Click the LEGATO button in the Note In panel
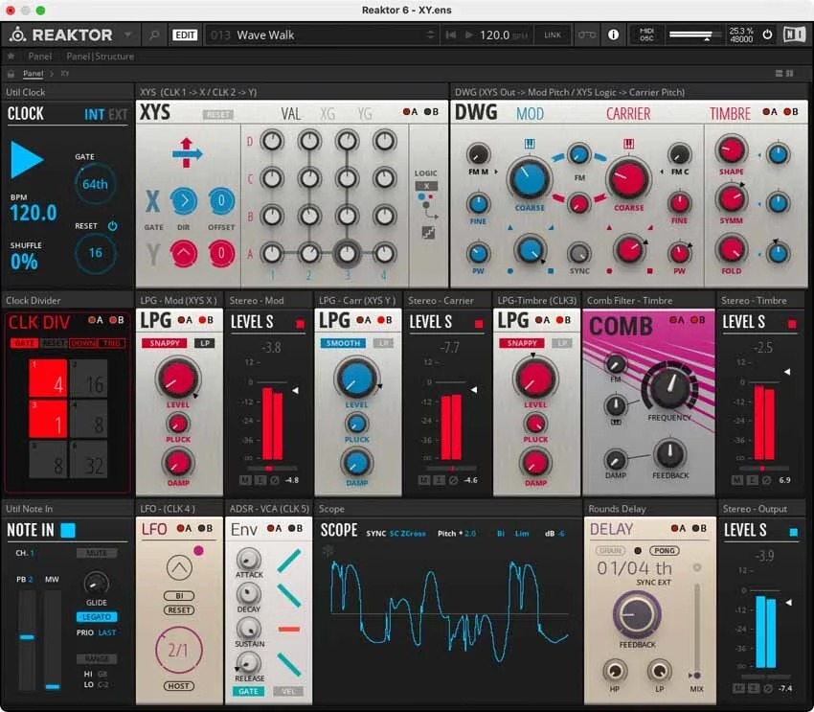Image resolution: width=814 pixels, height=712 pixels. coord(96,616)
